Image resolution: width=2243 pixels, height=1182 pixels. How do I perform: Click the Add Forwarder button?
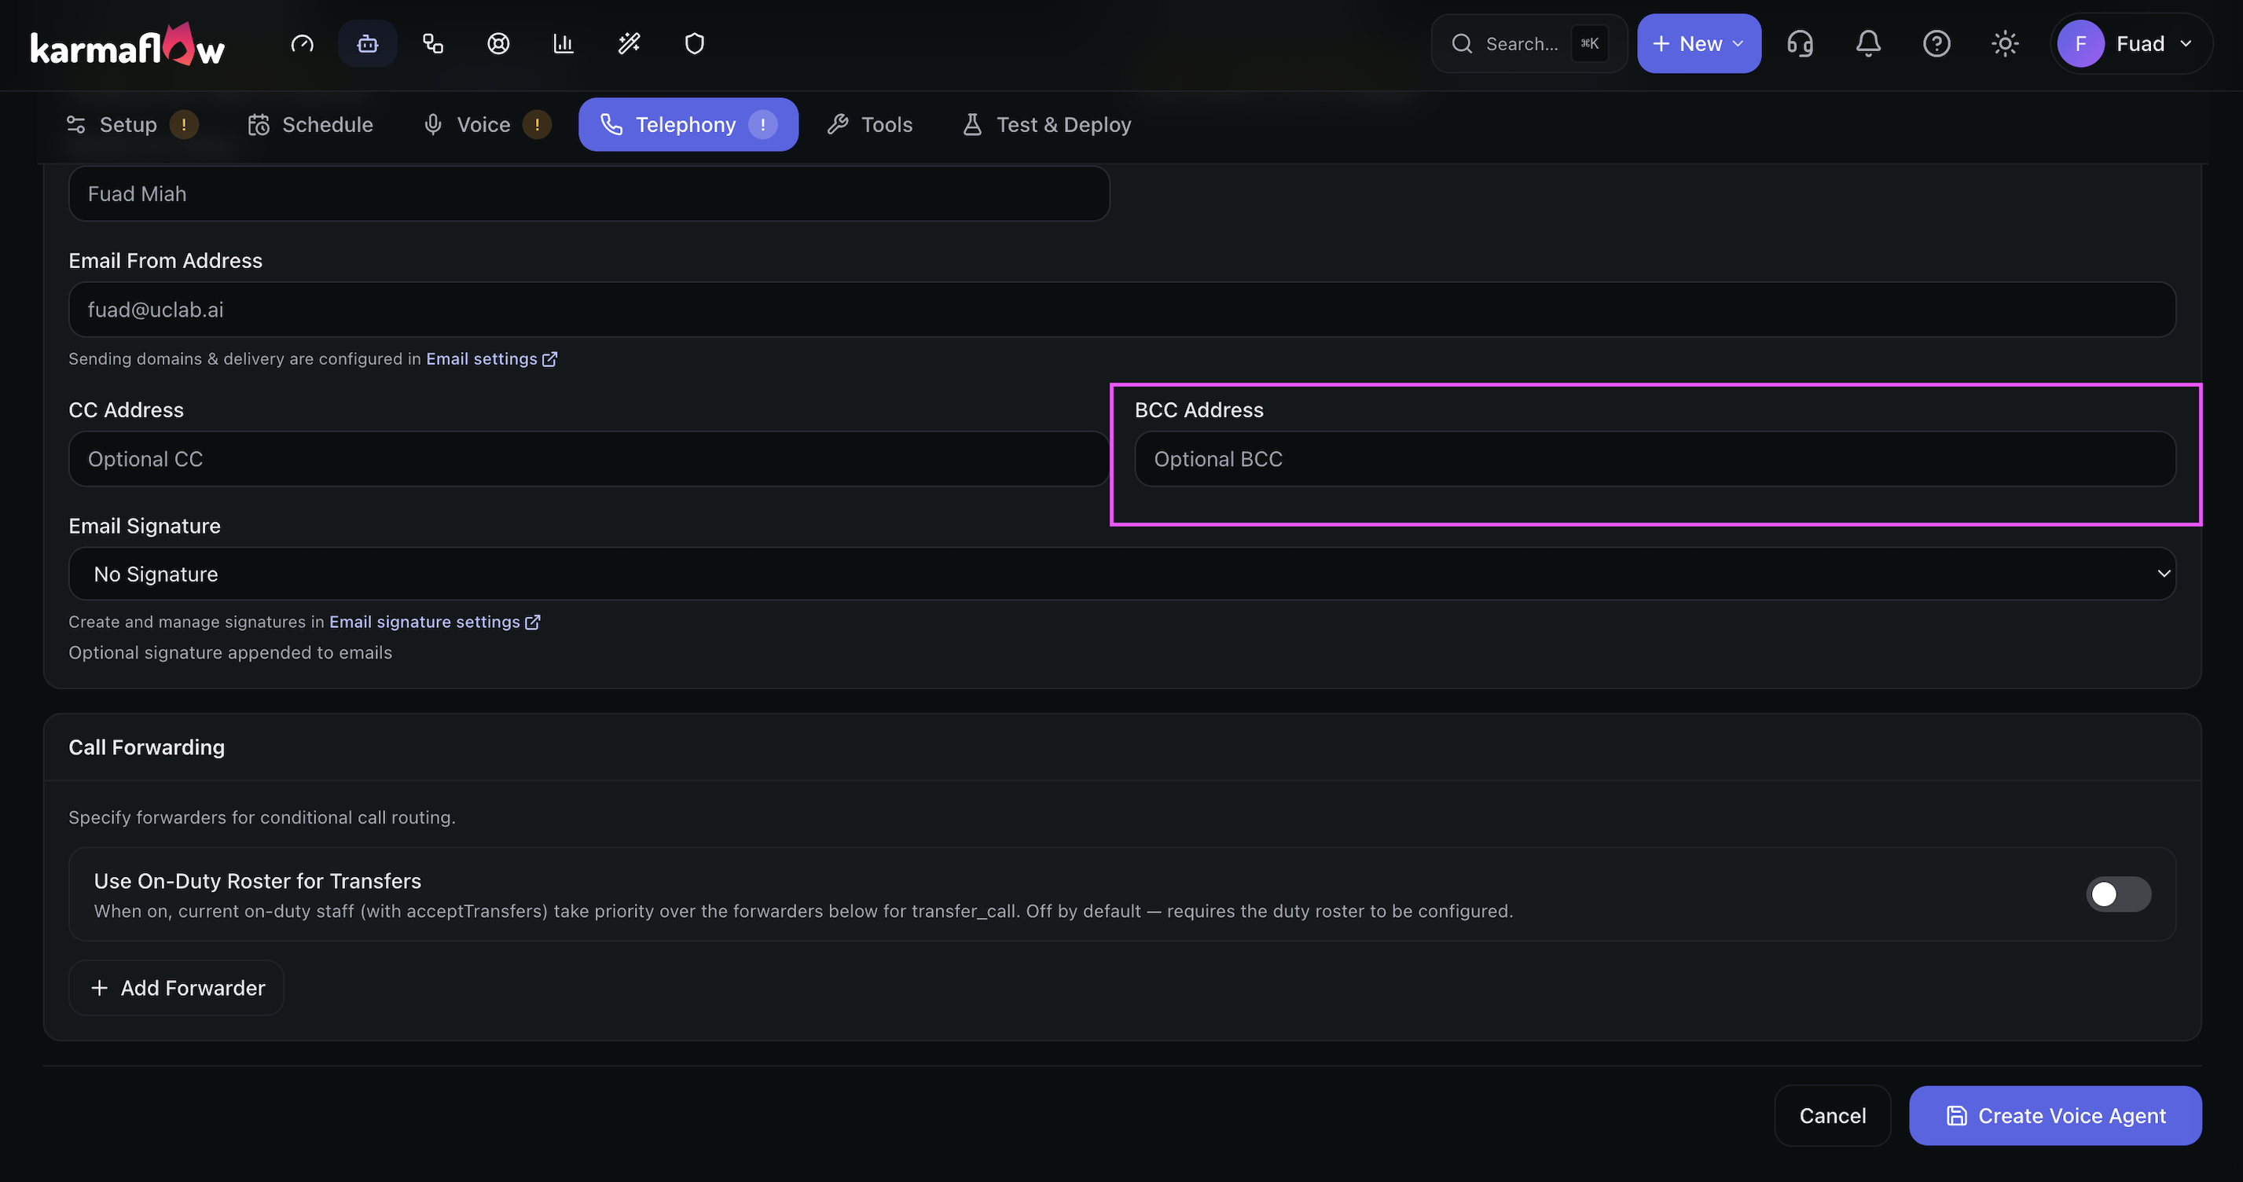177,988
